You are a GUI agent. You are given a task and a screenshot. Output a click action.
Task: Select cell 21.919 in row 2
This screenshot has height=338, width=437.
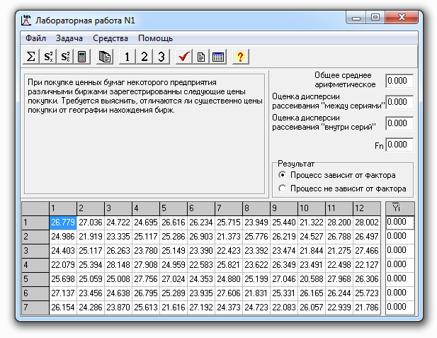[x=91, y=237]
